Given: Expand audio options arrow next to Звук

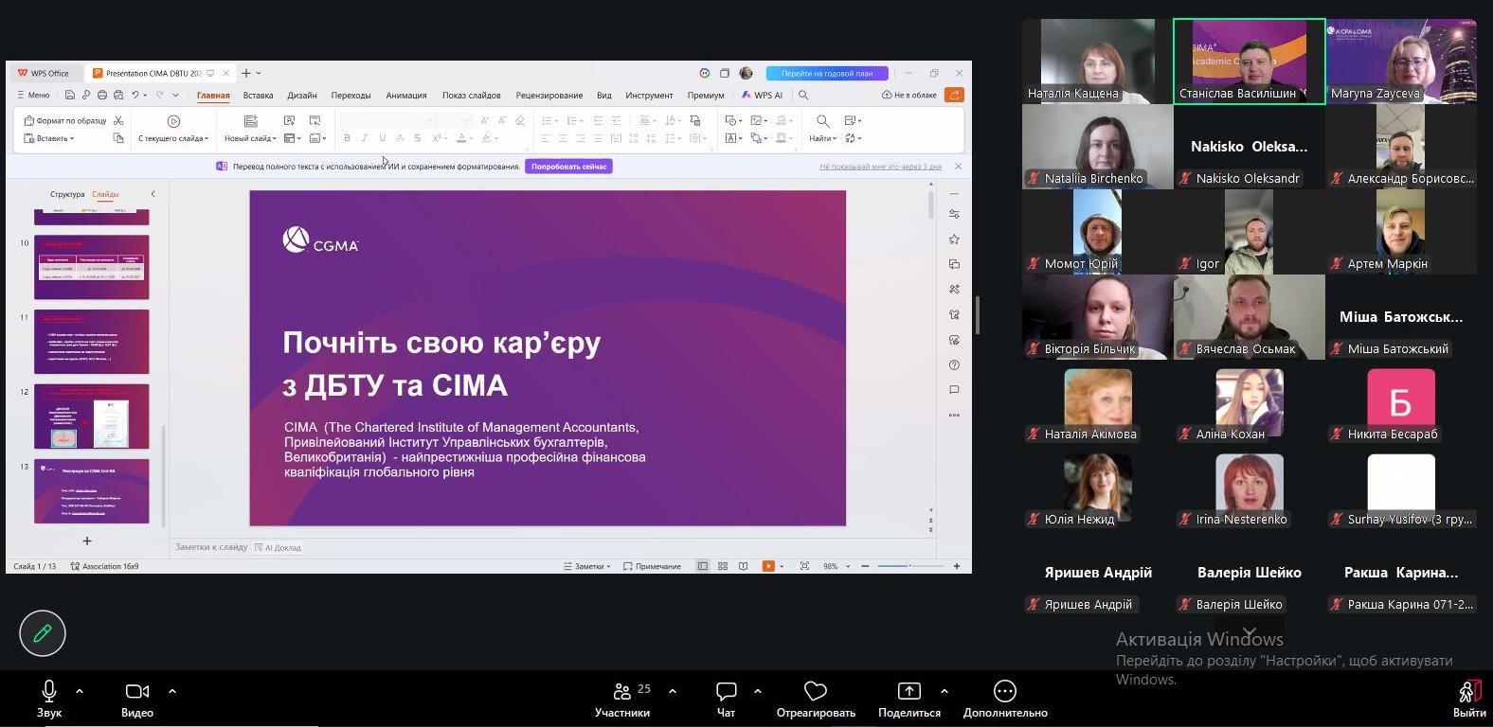Looking at the screenshot, I should coord(80,691).
